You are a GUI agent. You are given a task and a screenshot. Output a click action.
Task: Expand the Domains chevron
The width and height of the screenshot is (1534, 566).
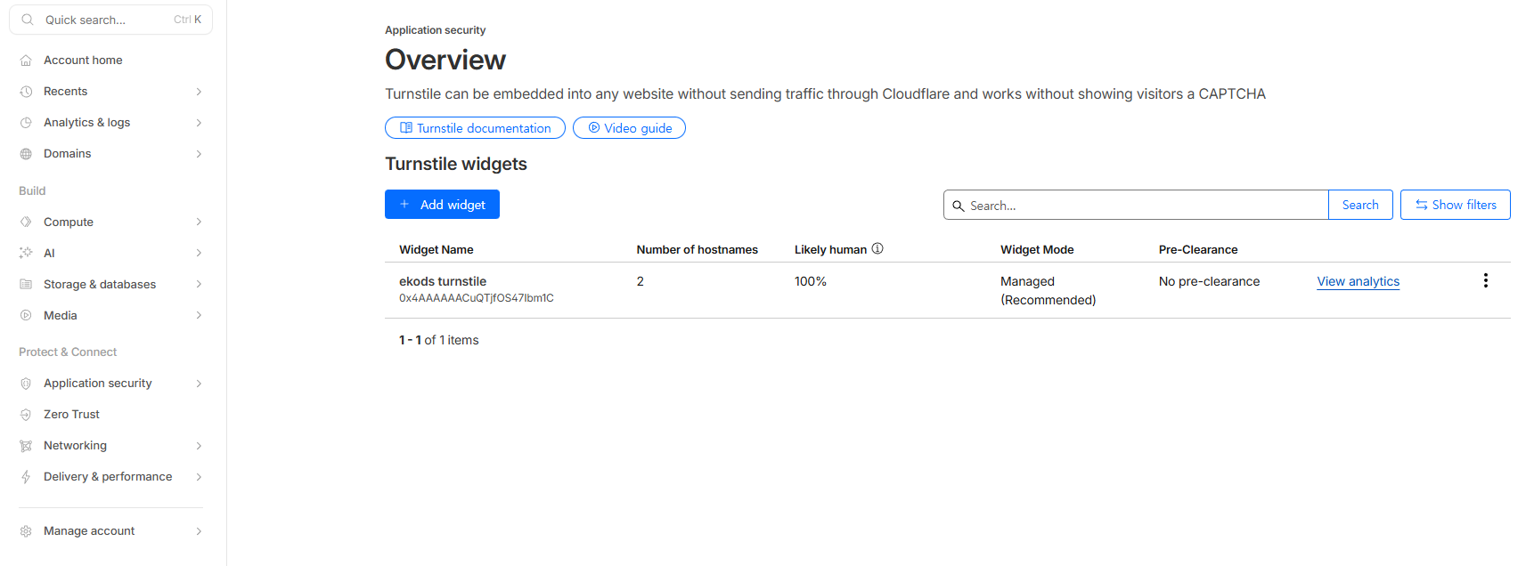point(199,154)
